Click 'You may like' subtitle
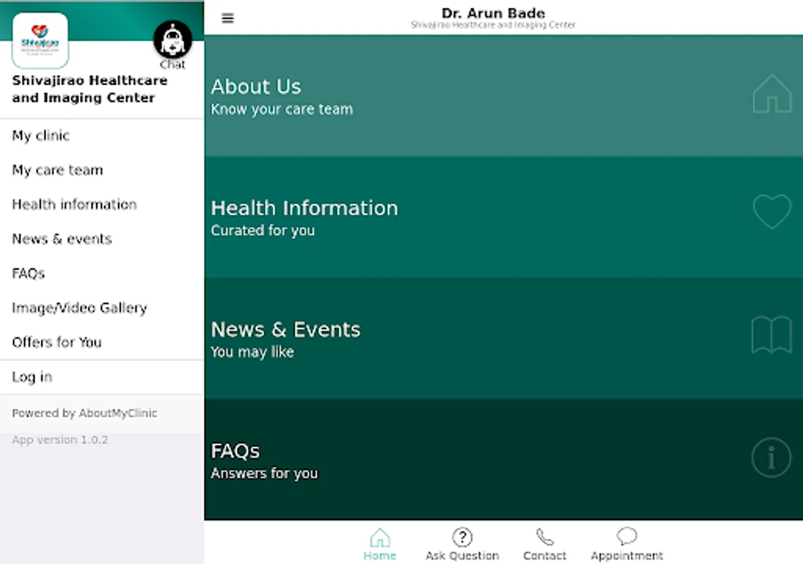This screenshot has height=564, width=803. (x=252, y=352)
